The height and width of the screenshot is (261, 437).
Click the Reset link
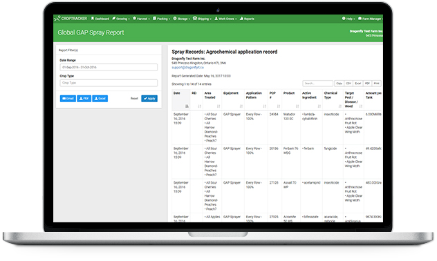click(134, 99)
